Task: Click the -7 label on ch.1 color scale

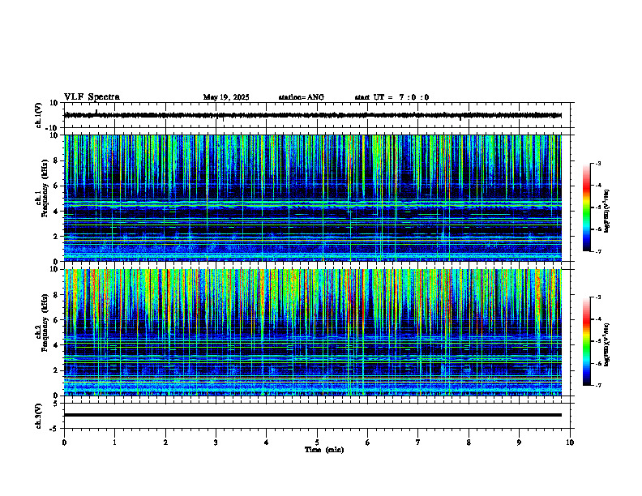Action: pyautogui.click(x=597, y=251)
